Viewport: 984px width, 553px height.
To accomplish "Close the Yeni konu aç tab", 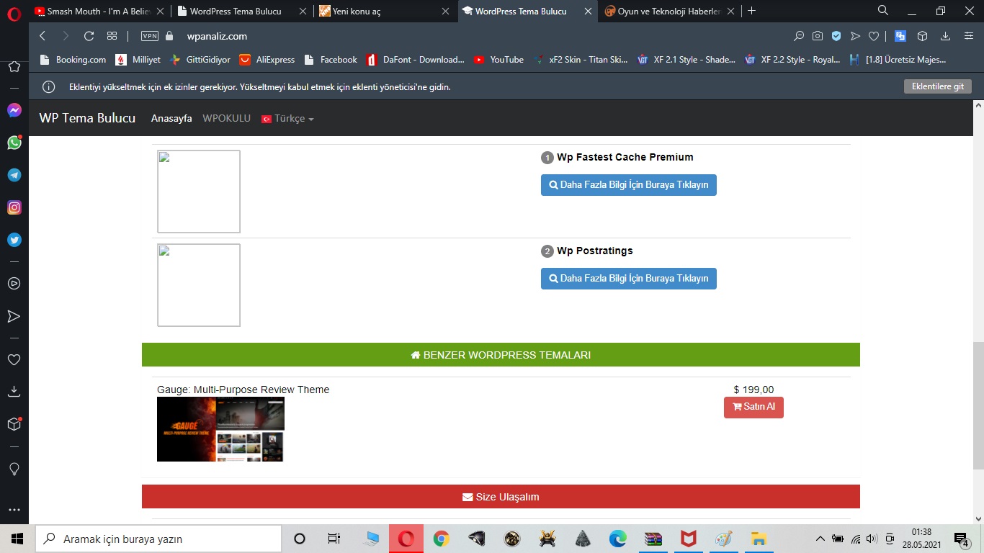I will [x=446, y=12].
